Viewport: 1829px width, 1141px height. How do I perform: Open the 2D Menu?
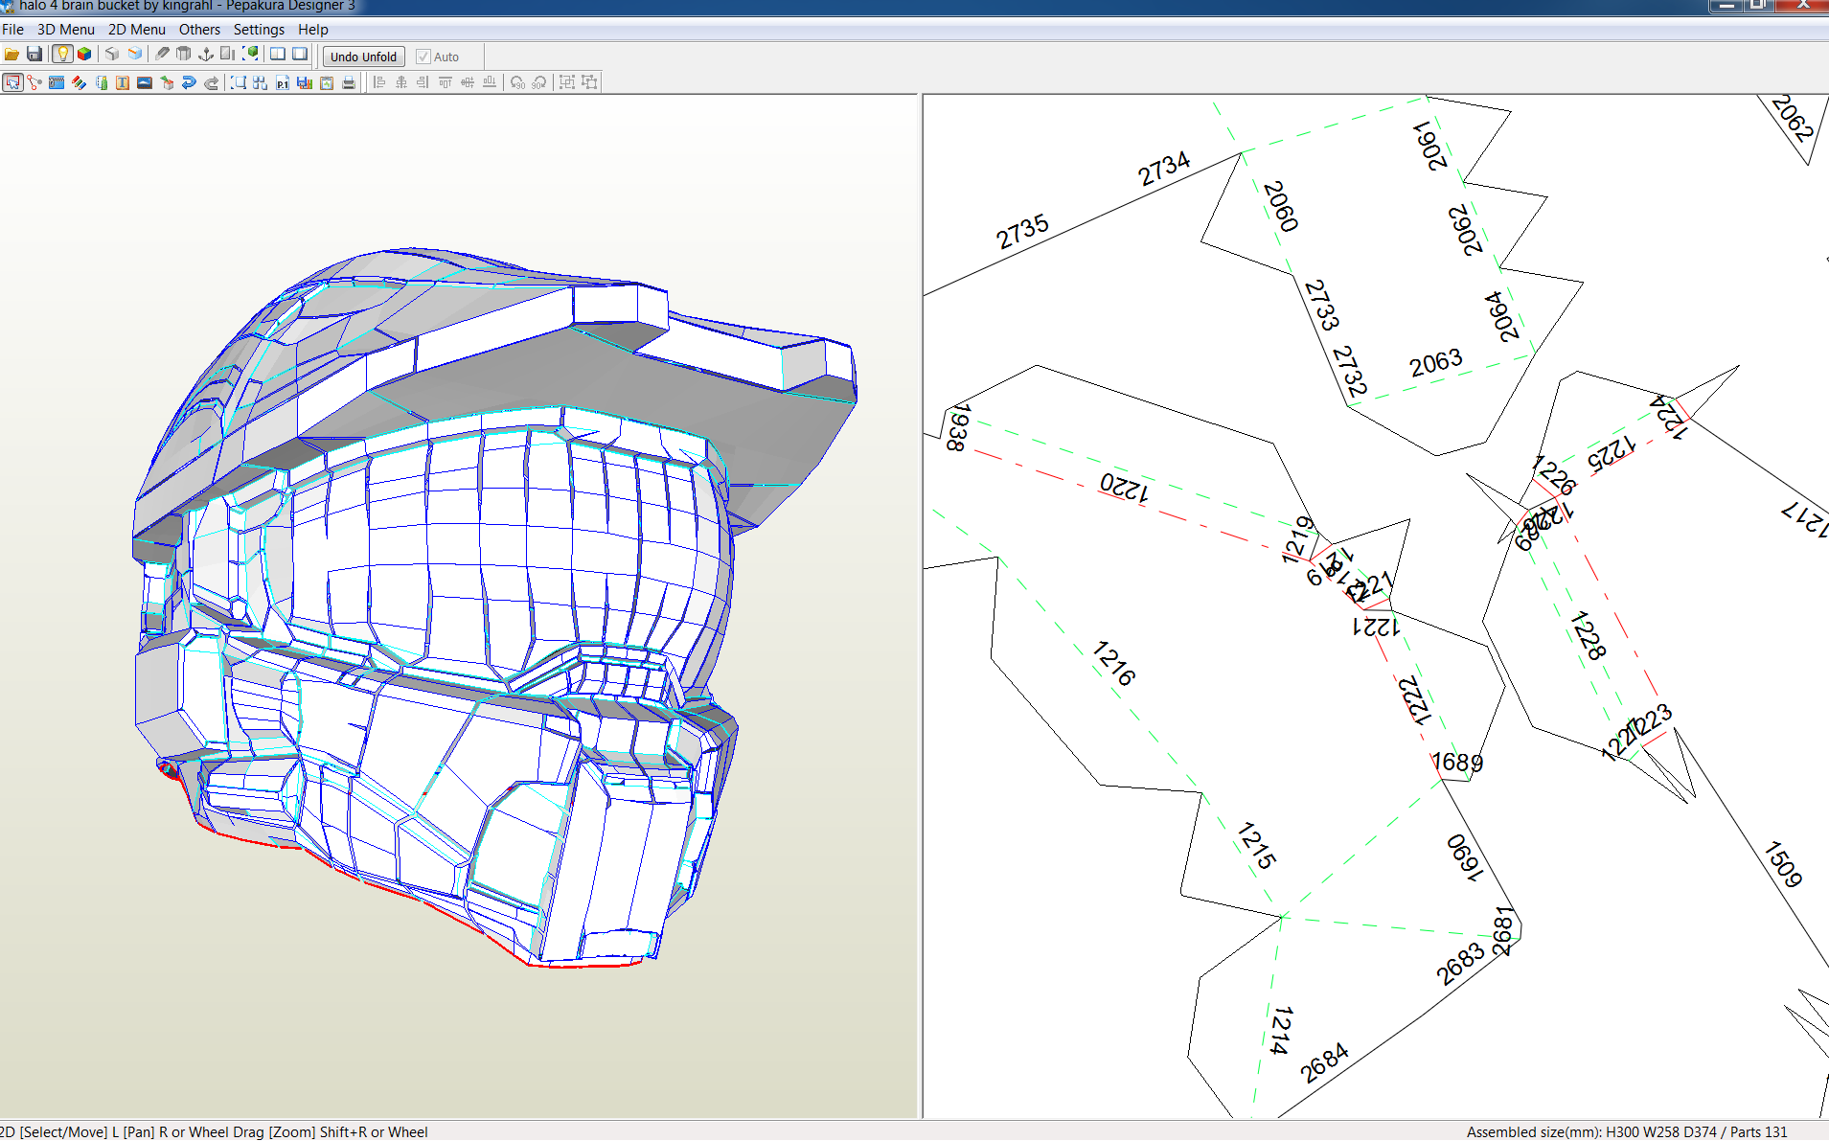(137, 30)
